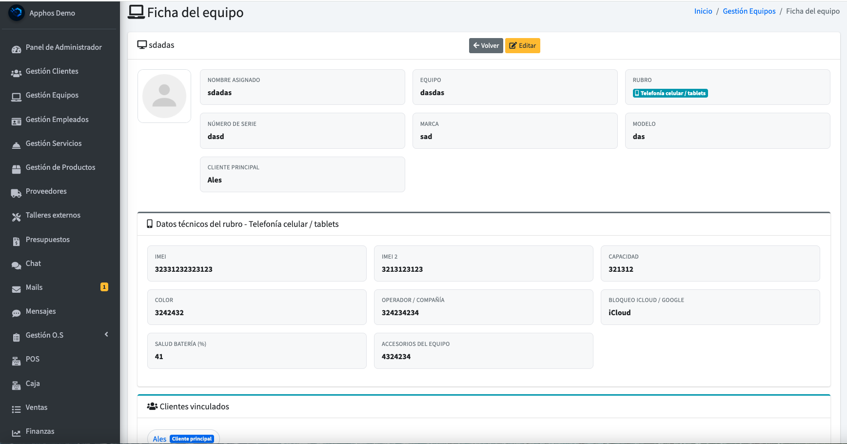Open Panel de Administrador menu item
This screenshot has height=444, width=847.
59,47
